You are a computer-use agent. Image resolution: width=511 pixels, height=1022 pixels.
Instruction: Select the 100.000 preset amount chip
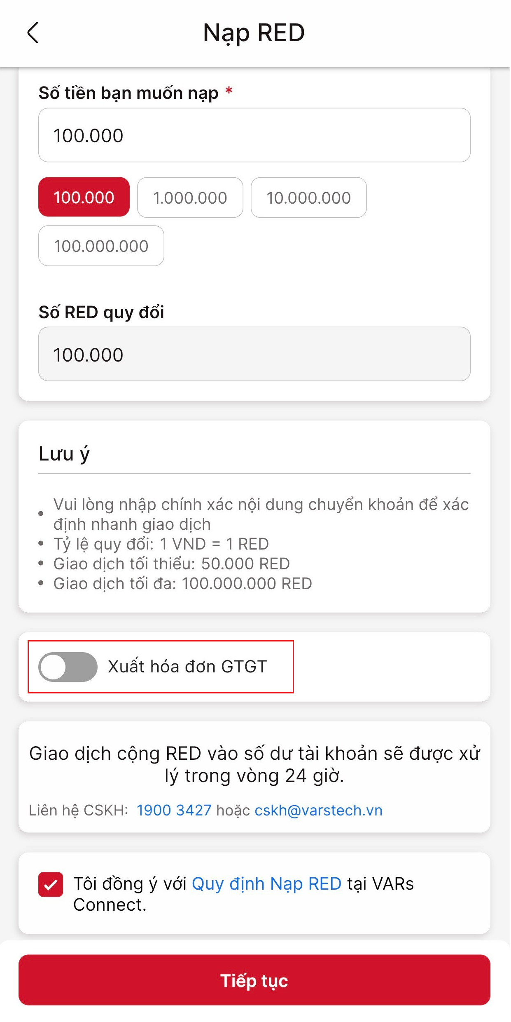tap(84, 197)
